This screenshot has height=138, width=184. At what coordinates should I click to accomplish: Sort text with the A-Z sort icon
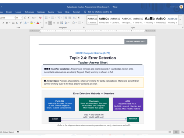74,18
